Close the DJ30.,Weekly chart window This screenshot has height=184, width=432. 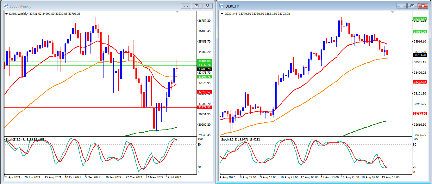[x=207, y=6]
